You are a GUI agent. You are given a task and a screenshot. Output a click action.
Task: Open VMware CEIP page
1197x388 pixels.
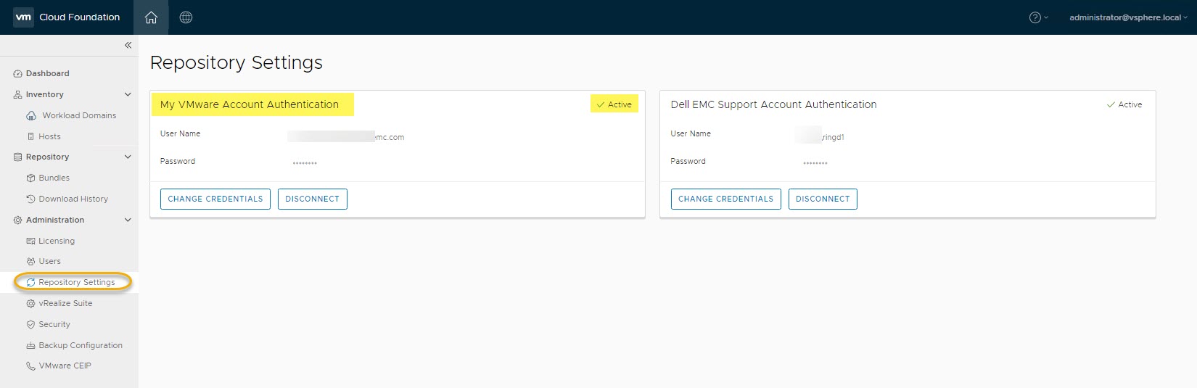[65, 366]
